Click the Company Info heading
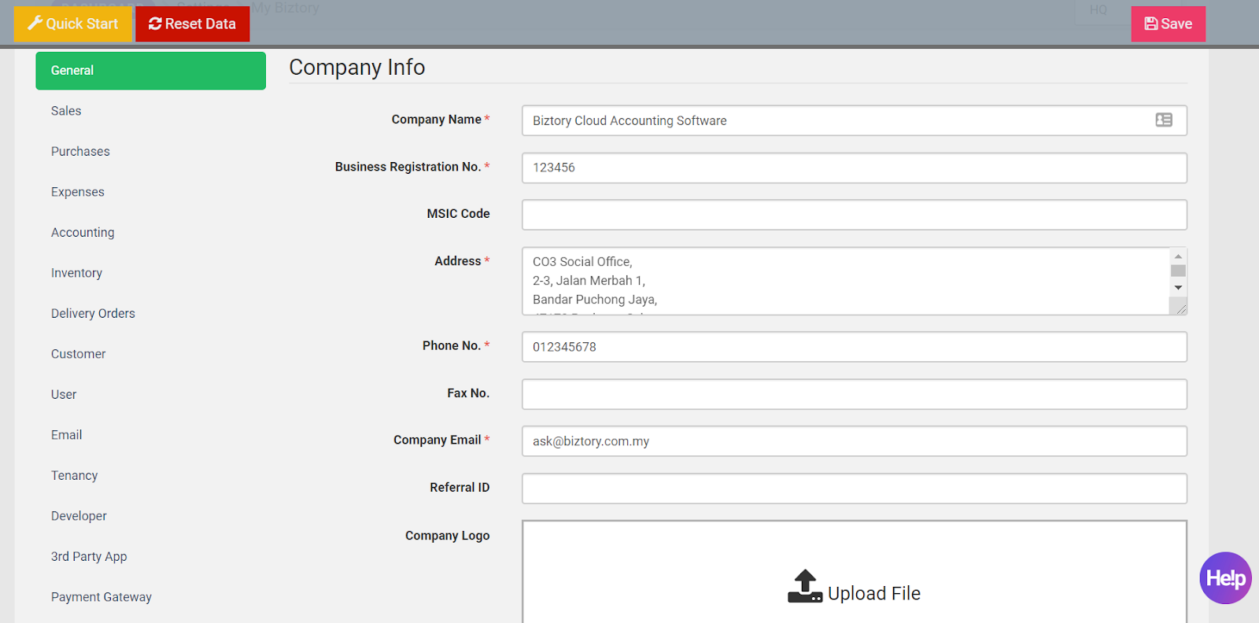Screen dimensions: 1259x623 pos(357,68)
